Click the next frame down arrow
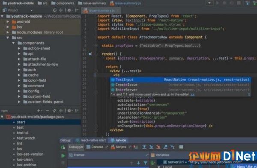Screen dimensions: 257x168 click(138, 163)
